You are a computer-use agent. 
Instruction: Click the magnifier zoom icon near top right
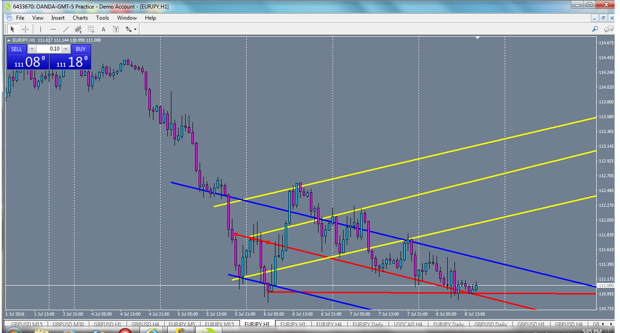click(595, 29)
